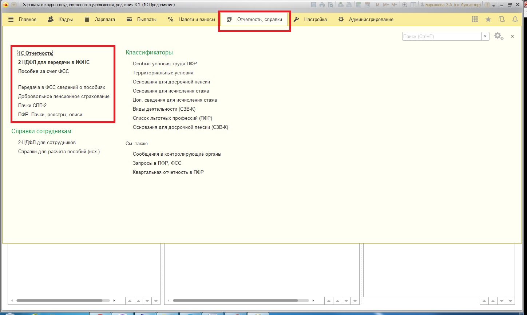Open the calendar icon in title toolbar
This screenshot has height=315, width=527.
(368, 5)
